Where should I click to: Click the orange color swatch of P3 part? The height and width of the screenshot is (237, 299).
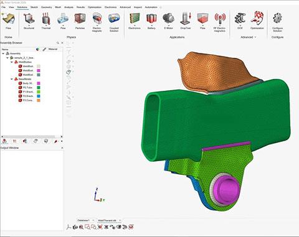click(x=39, y=100)
